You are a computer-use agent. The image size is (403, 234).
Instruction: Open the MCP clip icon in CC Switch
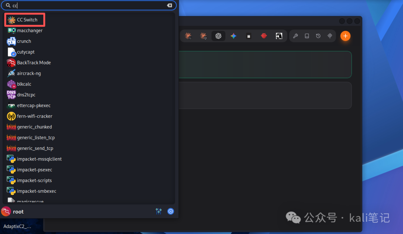point(330,36)
